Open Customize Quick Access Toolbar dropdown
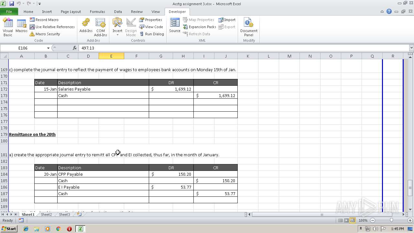This screenshot has height=233, width=414. [39, 4]
